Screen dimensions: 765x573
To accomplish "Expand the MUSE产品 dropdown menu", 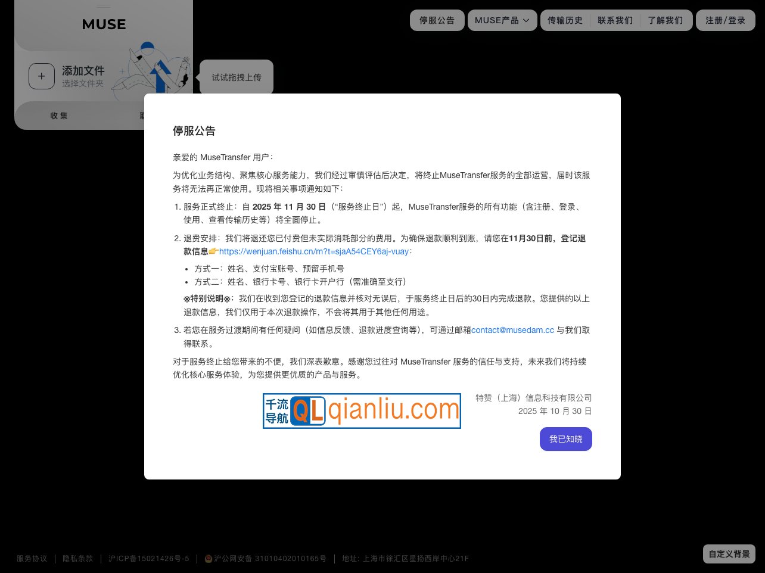I will [x=502, y=20].
